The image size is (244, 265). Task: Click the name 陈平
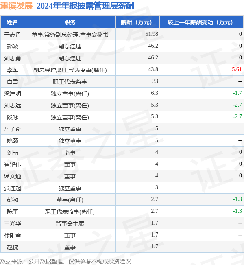(13, 212)
